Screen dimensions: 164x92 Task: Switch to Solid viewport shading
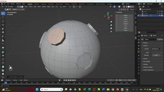(x=129, y=7)
